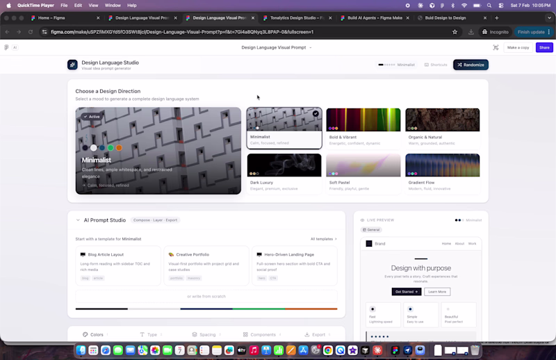The width and height of the screenshot is (556, 360).
Task: Open the tab search dropdown arrow
Action: pos(549,18)
